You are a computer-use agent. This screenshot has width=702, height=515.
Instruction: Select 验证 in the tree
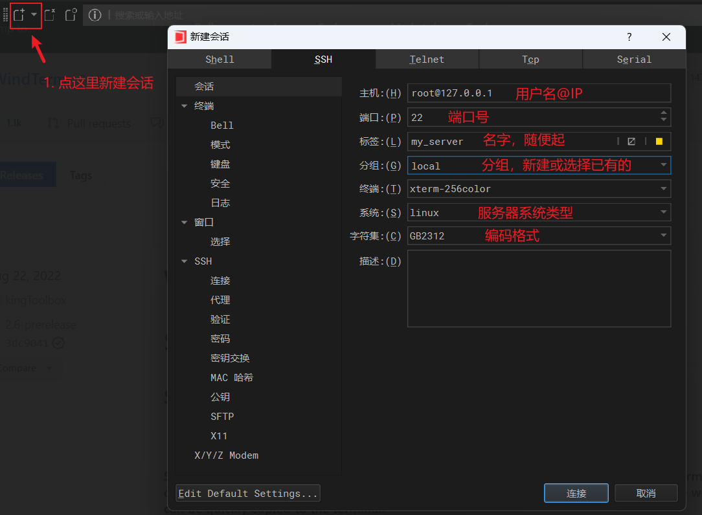click(x=220, y=320)
